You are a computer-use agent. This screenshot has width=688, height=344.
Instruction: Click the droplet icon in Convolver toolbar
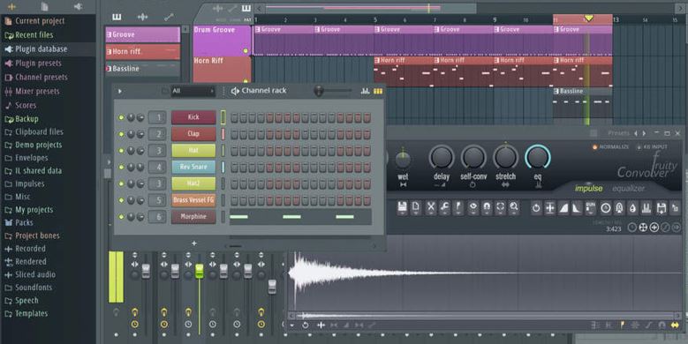pyautogui.click(x=632, y=208)
